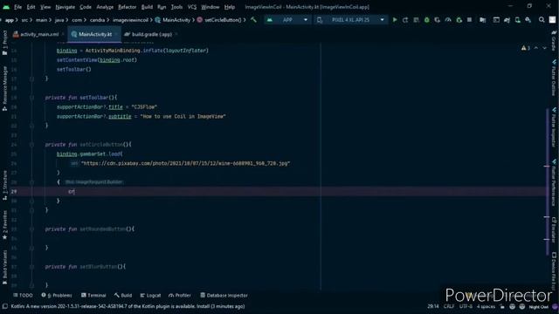Viewport: 559px width, 314px height.
Task: Click the read-only lock icon in status bar
Action: coord(503,306)
